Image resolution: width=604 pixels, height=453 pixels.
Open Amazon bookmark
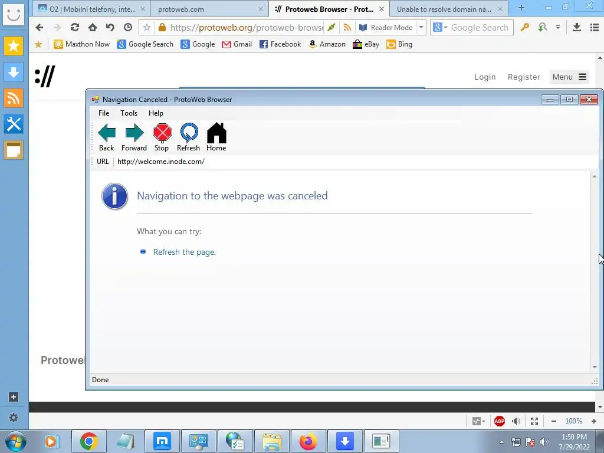tap(327, 44)
